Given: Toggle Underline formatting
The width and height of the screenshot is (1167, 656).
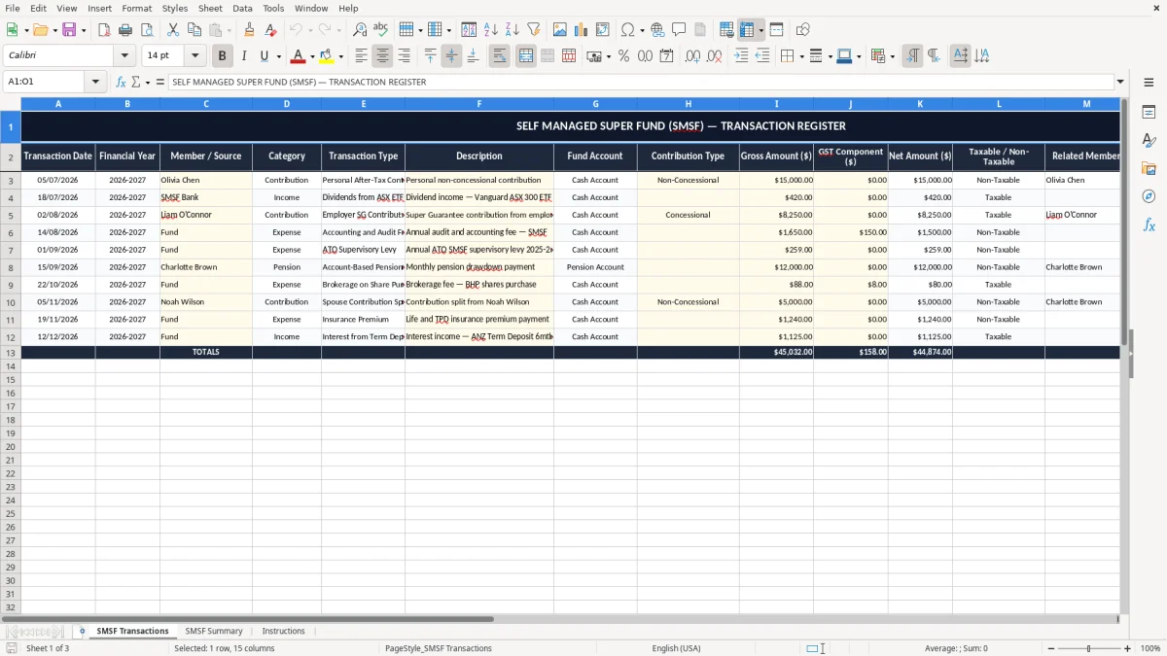Looking at the screenshot, I should point(264,56).
